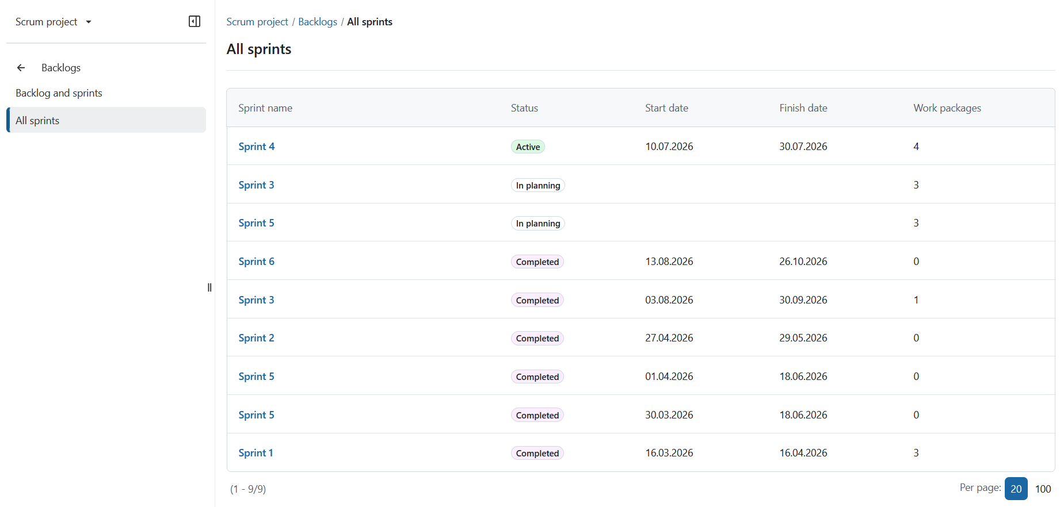
Task: Click finish date 30.09.2026
Action: pos(803,300)
